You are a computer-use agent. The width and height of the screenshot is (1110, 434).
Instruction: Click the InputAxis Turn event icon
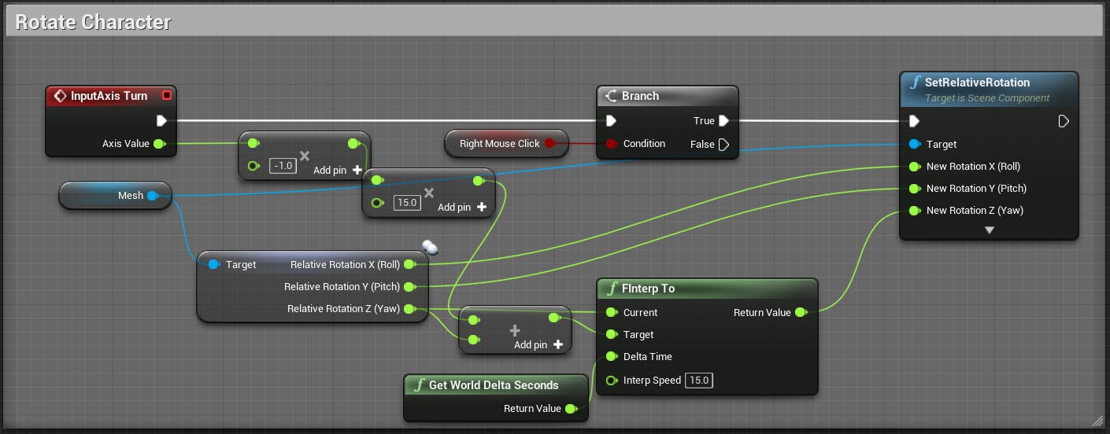[x=59, y=96]
